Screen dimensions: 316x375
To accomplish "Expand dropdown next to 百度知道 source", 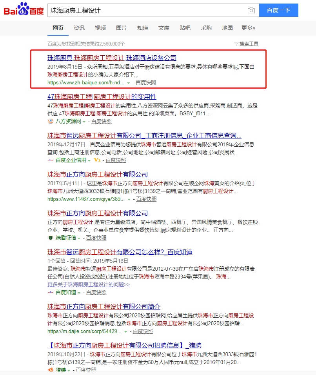I will [79, 293].
